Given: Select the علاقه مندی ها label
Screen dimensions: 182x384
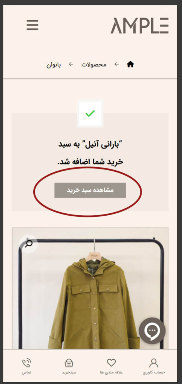Looking at the screenshot, I should click(x=111, y=372).
